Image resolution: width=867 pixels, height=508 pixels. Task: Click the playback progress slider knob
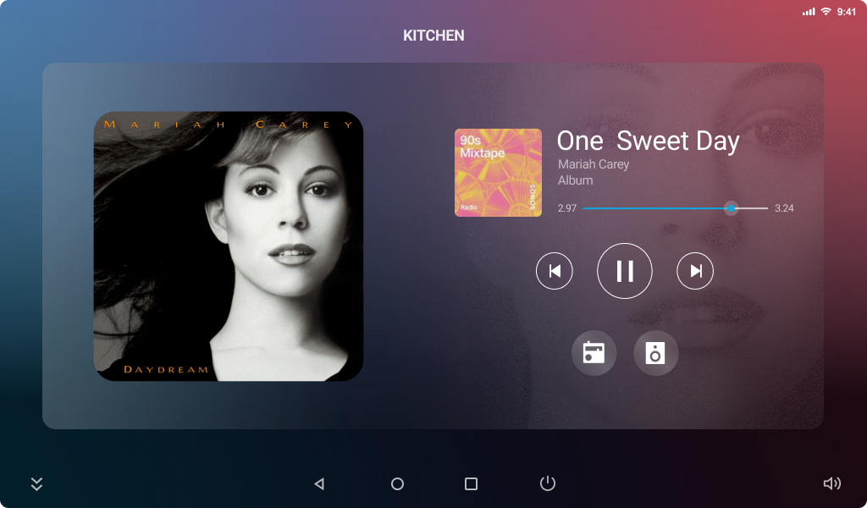tap(731, 208)
